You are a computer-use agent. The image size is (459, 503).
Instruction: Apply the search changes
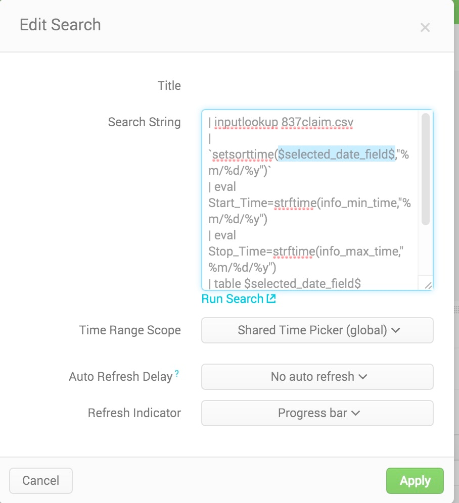(x=415, y=481)
